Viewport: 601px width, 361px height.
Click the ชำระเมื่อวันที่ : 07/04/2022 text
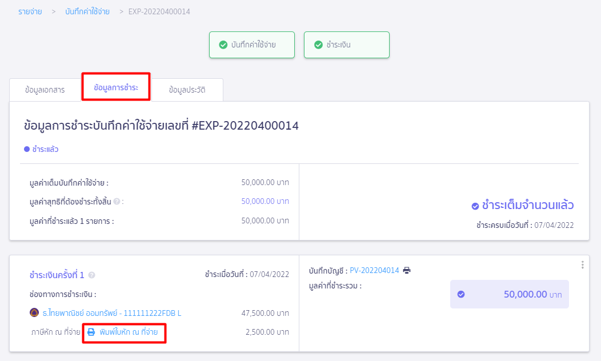pyautogui.click(x=247, y=274)
